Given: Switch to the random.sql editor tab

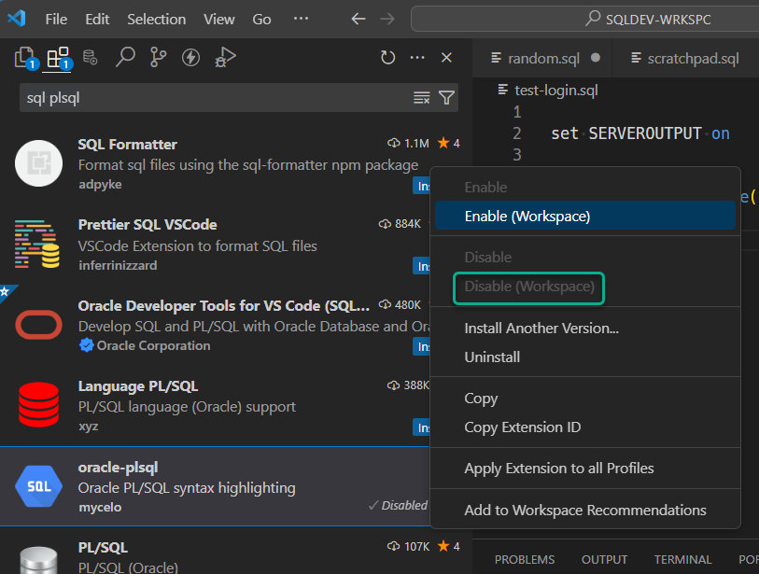Looking at the screenshot, I should (x=542, y=58).
